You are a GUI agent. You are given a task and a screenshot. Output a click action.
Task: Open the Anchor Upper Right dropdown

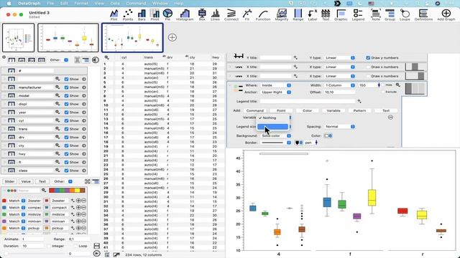[275, 92]
